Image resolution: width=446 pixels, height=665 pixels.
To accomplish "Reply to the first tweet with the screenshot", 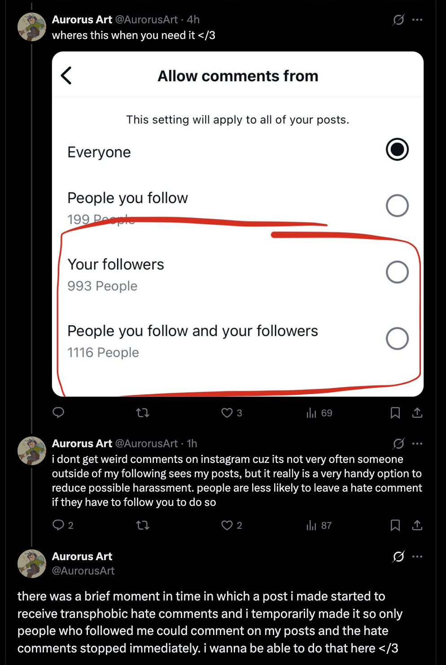I will [58, 412].
